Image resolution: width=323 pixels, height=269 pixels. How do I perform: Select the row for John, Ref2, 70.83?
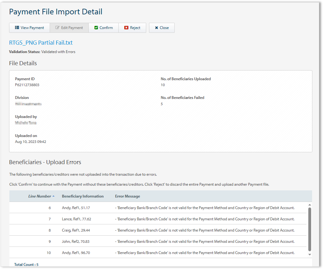76,242
